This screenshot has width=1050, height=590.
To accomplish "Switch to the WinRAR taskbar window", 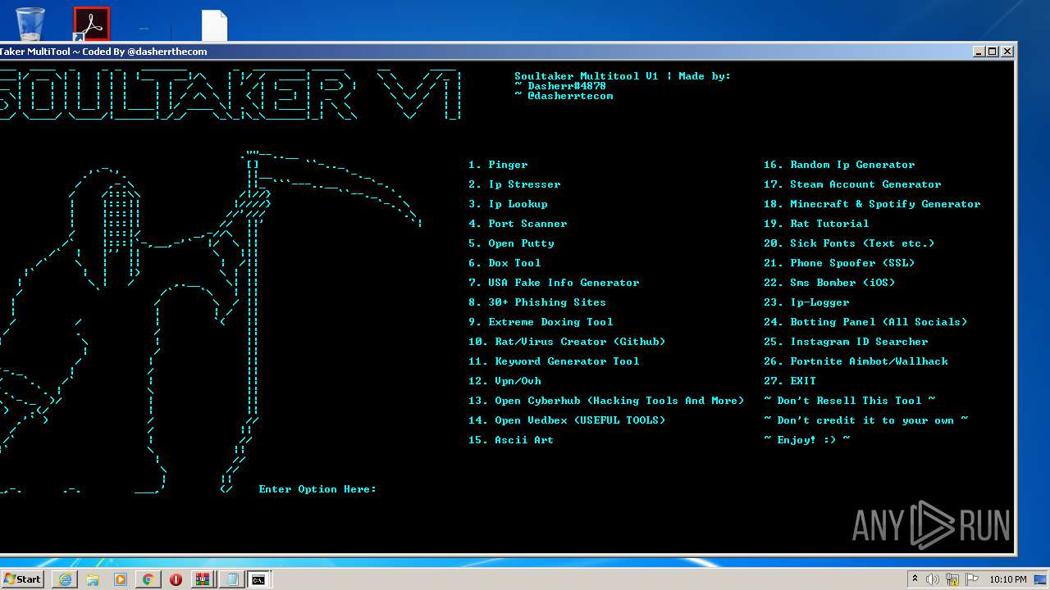I will pos(203,579).
